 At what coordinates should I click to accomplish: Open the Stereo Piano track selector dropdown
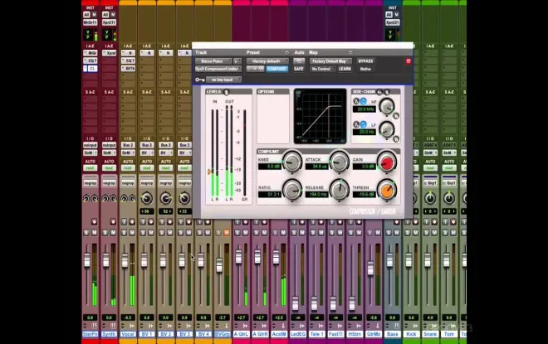click(213, 61)
